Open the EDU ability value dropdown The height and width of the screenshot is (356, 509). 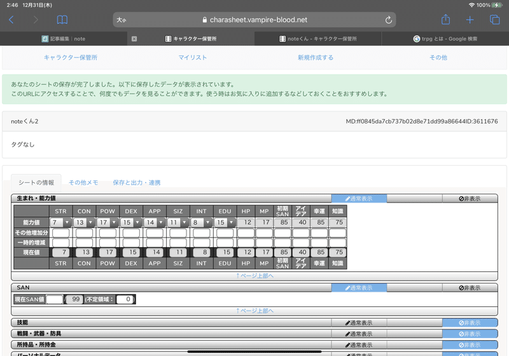[225, 222]
